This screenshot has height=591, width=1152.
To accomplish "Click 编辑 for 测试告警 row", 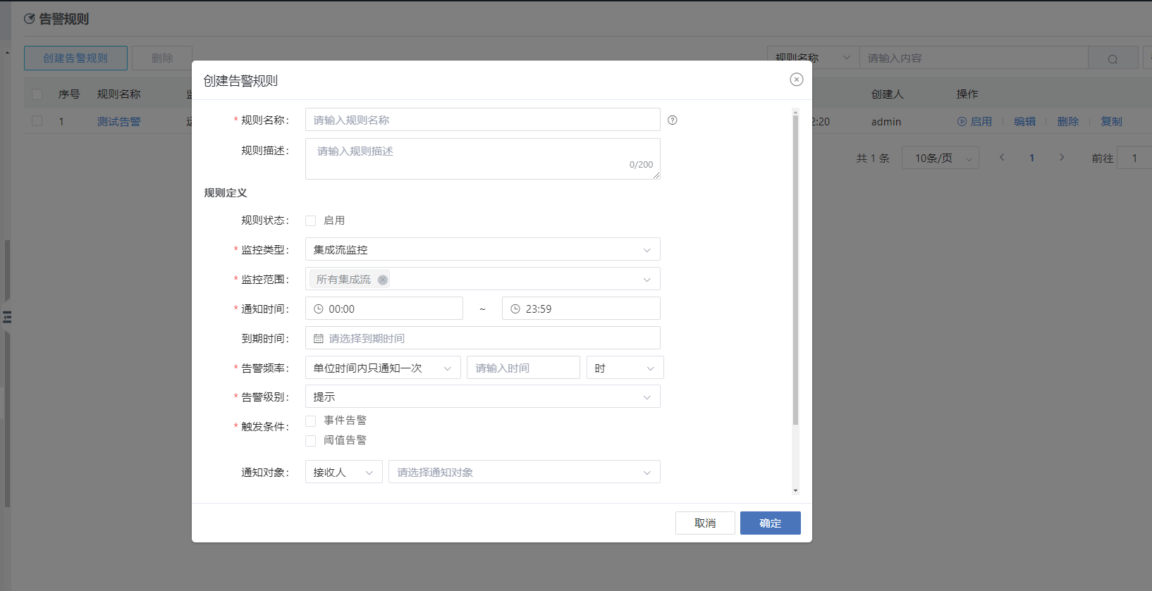I will [x=1025, y=122].
